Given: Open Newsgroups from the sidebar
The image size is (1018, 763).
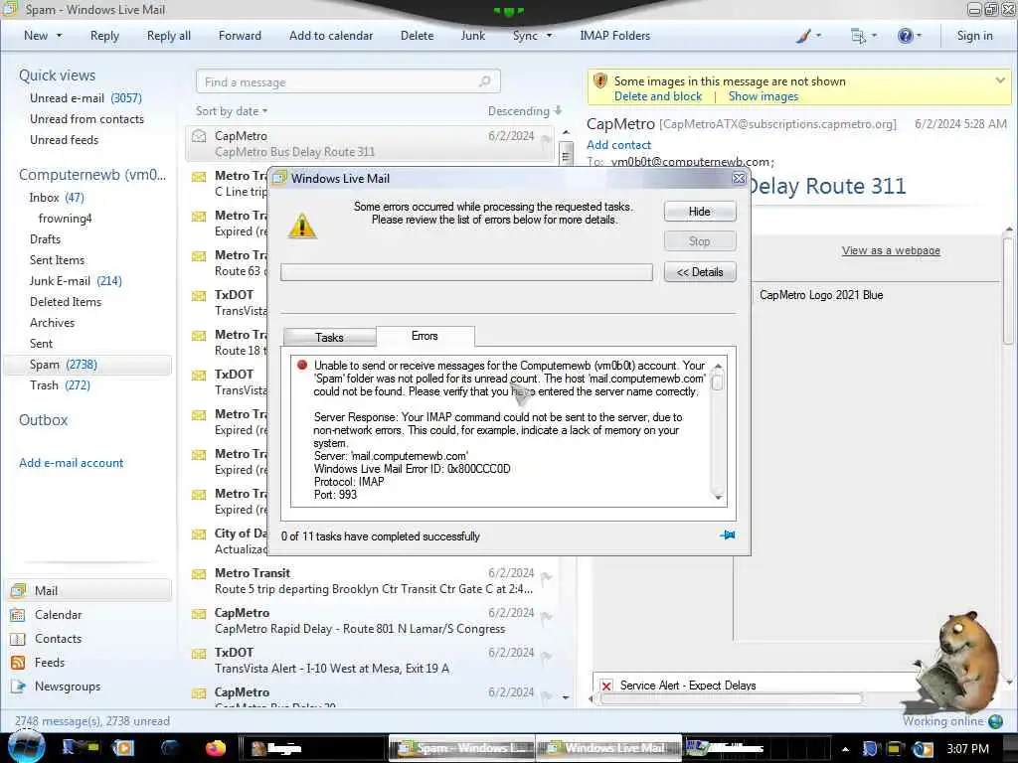Looking at the screenshot, I should point(68,687).
